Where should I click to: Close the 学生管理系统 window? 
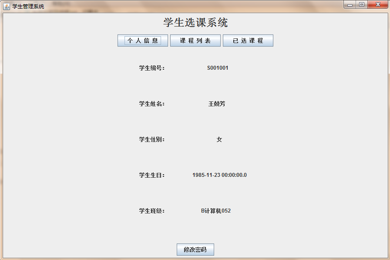[378, 4]
